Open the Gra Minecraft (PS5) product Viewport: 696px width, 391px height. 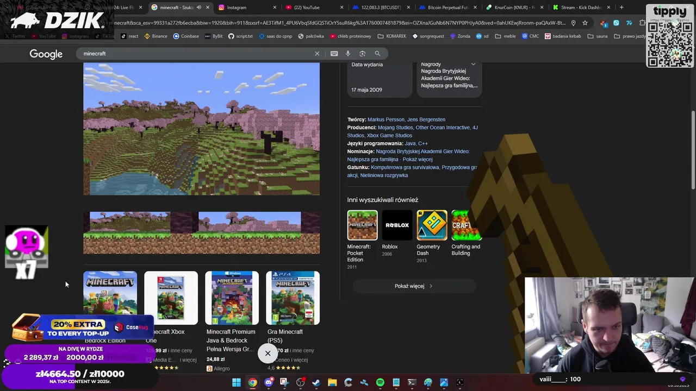click(x=293, y=320)
